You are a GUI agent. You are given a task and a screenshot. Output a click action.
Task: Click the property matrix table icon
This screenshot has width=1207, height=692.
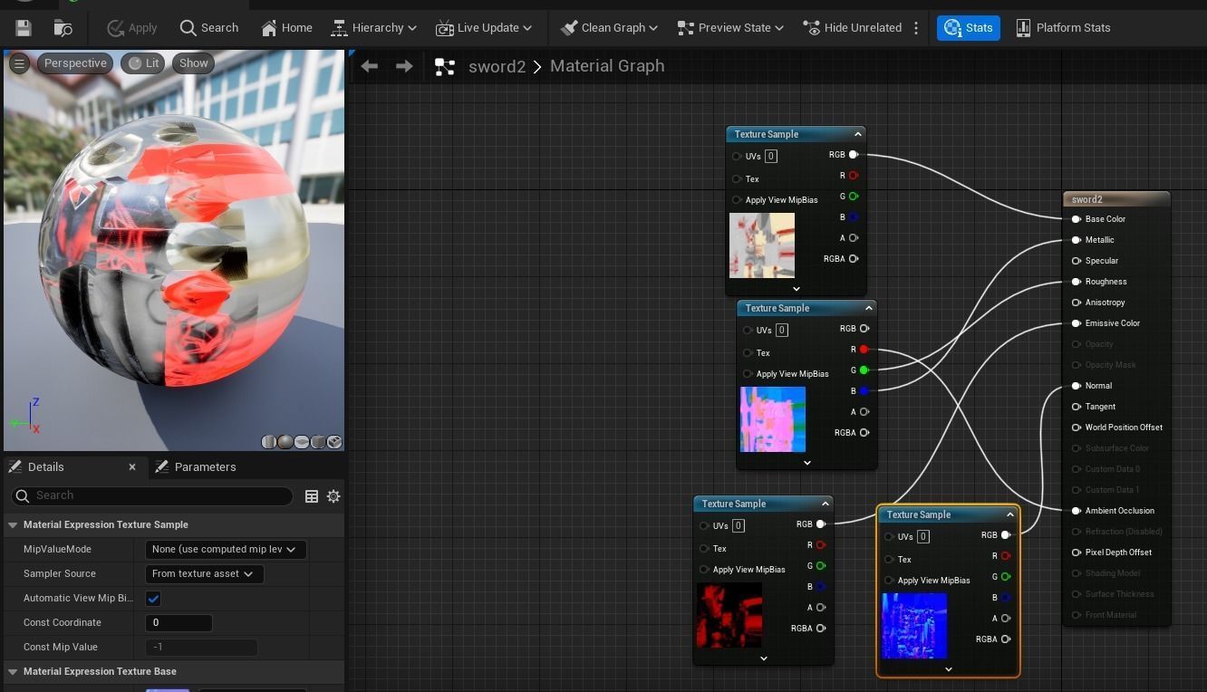click(x=312, y=496)
